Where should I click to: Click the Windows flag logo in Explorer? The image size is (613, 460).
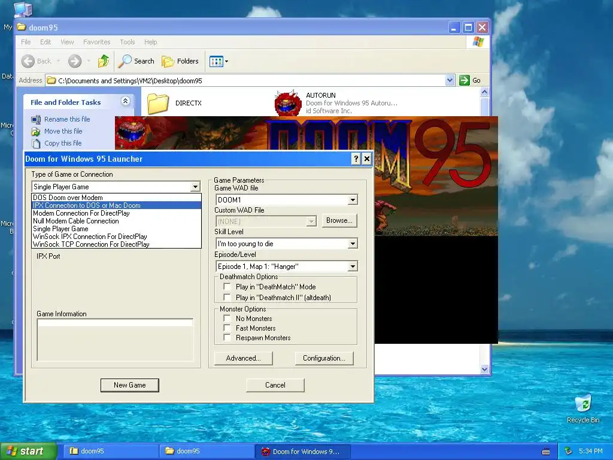pyautogui.click(x=478, y=42)
